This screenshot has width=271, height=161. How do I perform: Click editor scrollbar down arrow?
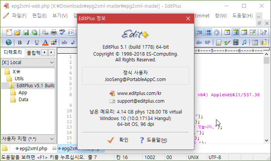266,141
